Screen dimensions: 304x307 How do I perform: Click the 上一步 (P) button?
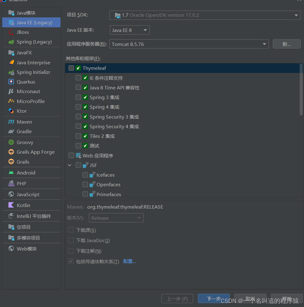pyautogui.click(x=177, y=299)
